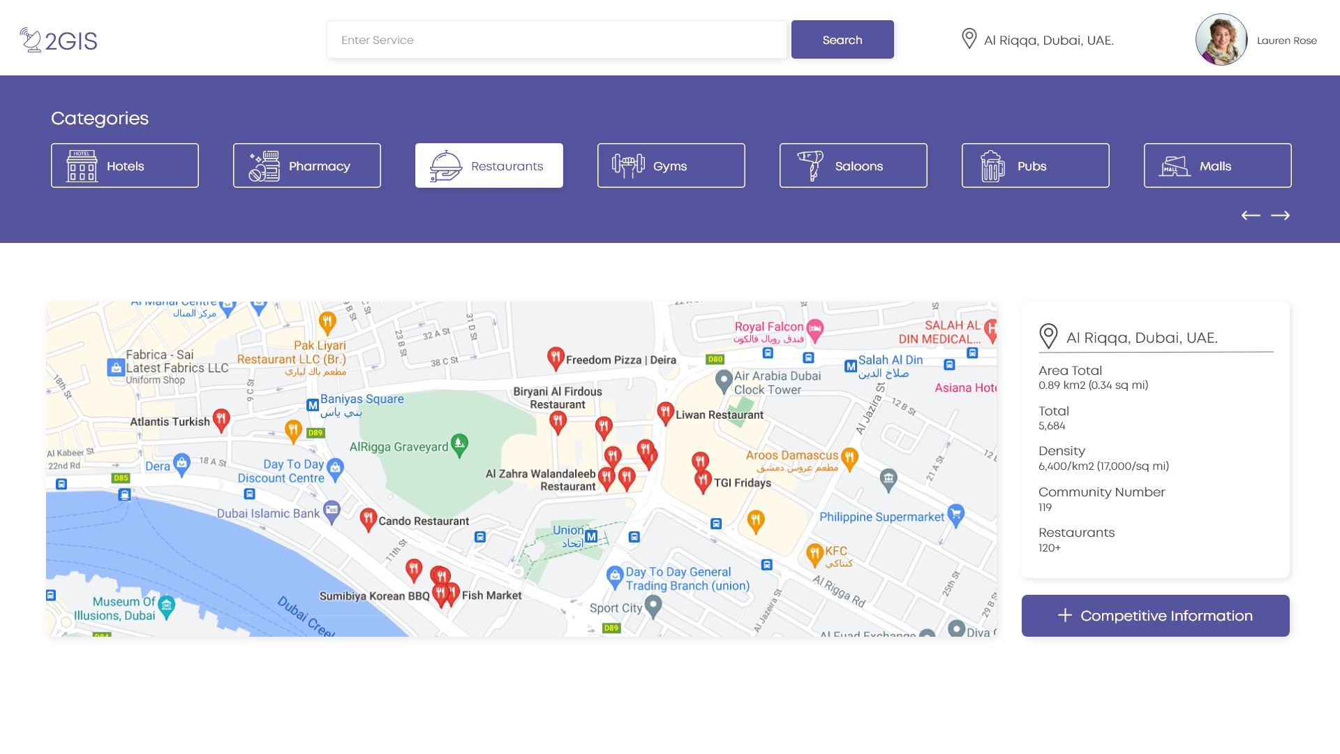The height and width of the screenshot is (754, 1340).
Task: Click Philippine Supermarket shopping pin
Action: pyautogui.click(x=956, y=515)
